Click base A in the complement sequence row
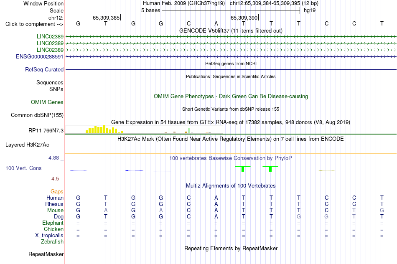The image size is (397, 264). click(x=216, y=23)
